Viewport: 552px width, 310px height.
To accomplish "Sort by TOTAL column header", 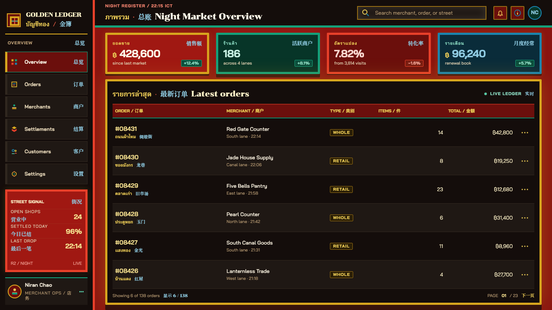I will pyautogui.click(x=461, y=111).
